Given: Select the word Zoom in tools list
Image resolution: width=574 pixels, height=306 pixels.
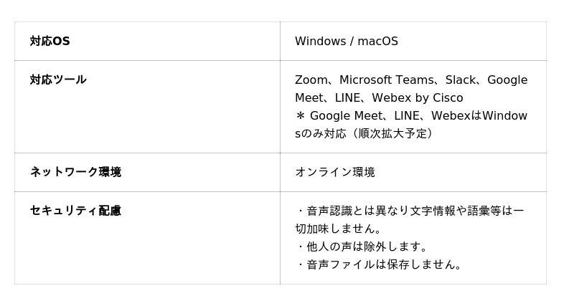Looking at the screenshot, I should tap(311, 80).
